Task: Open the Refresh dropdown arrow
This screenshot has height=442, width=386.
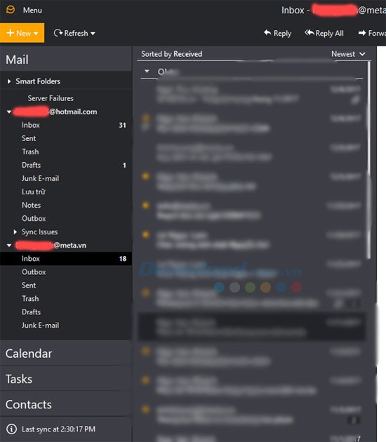Action: click(x=93, y=34)
